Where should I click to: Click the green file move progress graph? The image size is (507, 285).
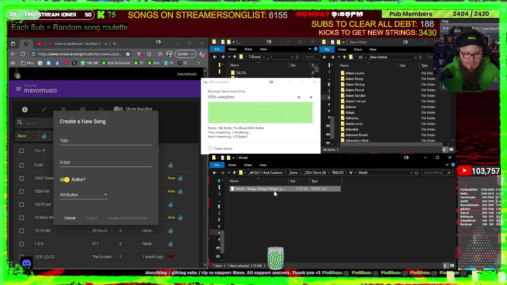tap(261, 112)
